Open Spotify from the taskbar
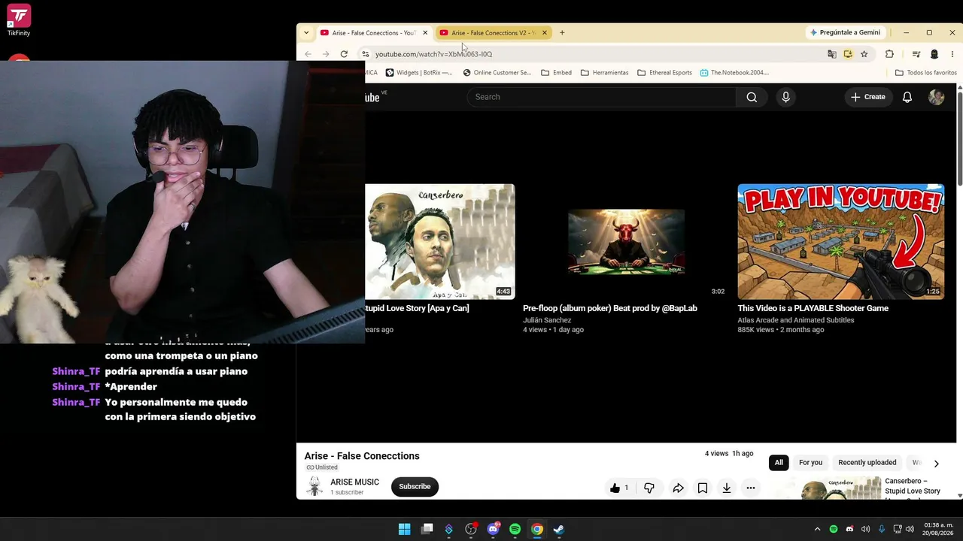The width and height of the screenshot is (963, 541). pos(515,529)
